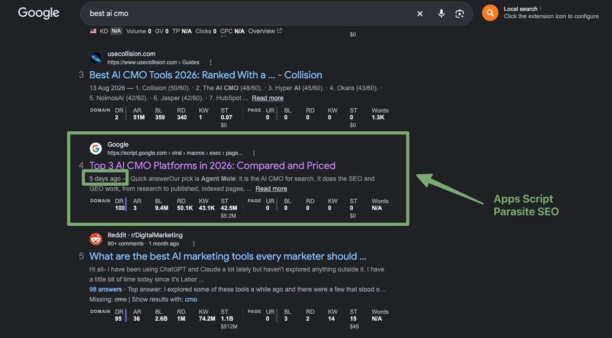612x338 pixels.
Task: Open the Reddit 'best AI marketing tools' thread
Action: [228, 256]
